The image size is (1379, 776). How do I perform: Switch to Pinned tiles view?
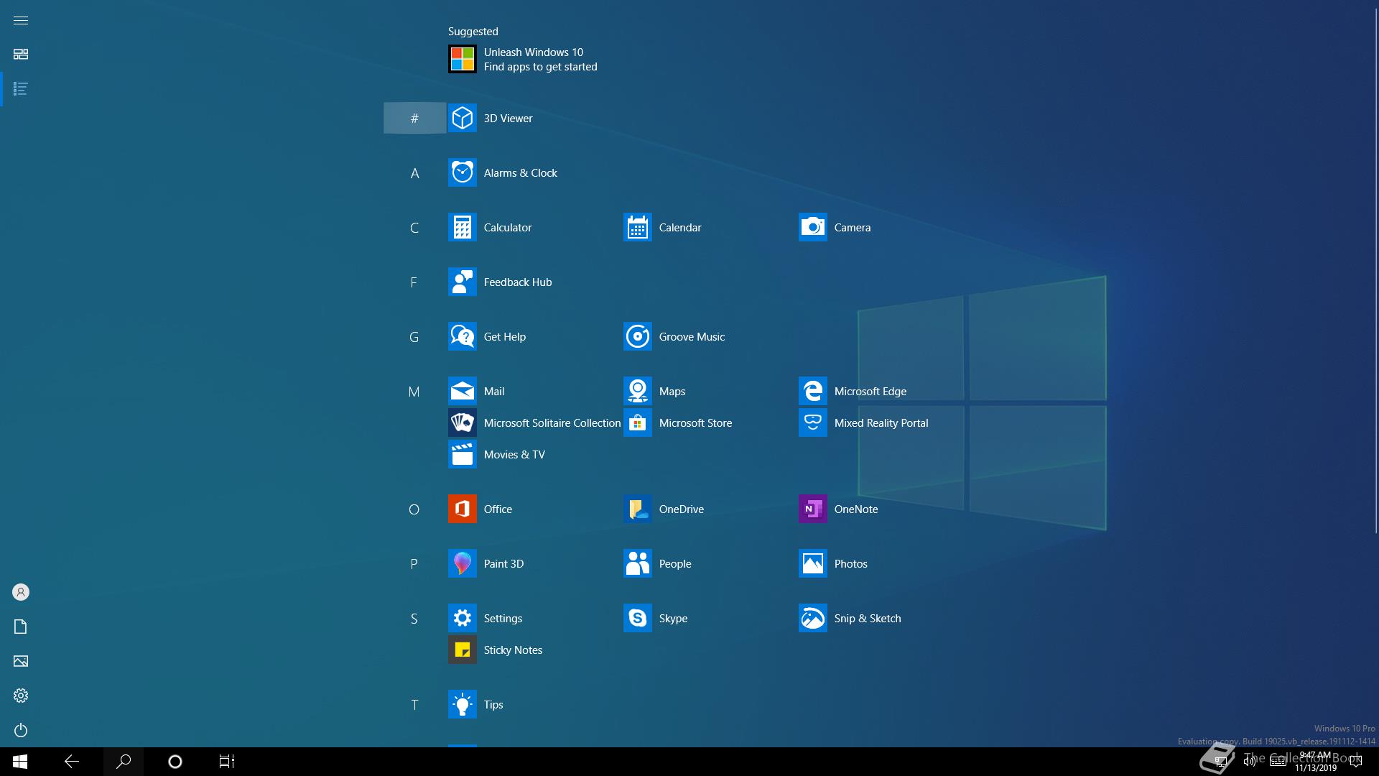point(21,55)
